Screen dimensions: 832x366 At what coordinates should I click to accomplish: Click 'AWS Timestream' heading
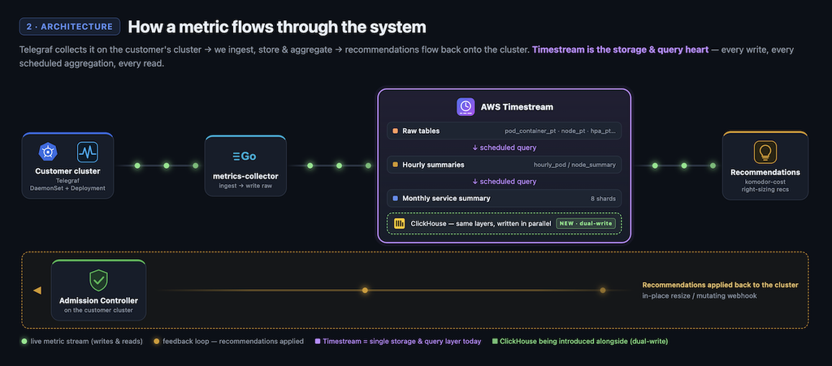(x=517, y=107)
